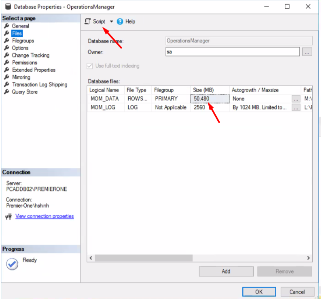Image resolution: width=322 pixels, height=300 pixels.
Task: Open the Script dropdown arrow
Action: coord(111,21)
